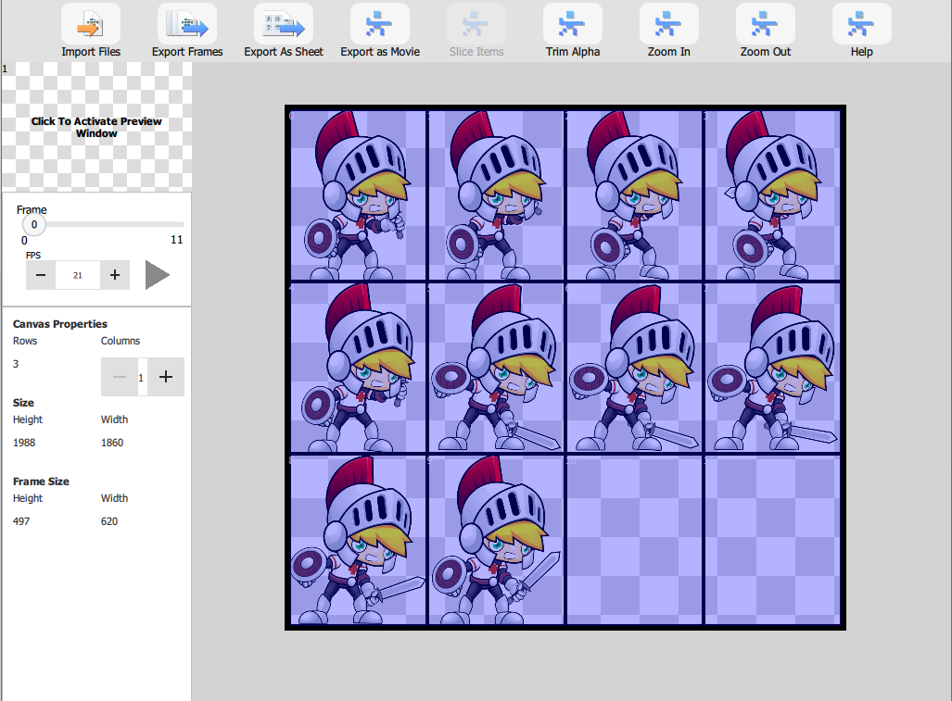
Task: Play the animation preview
Action: click(x=158, y=275)
